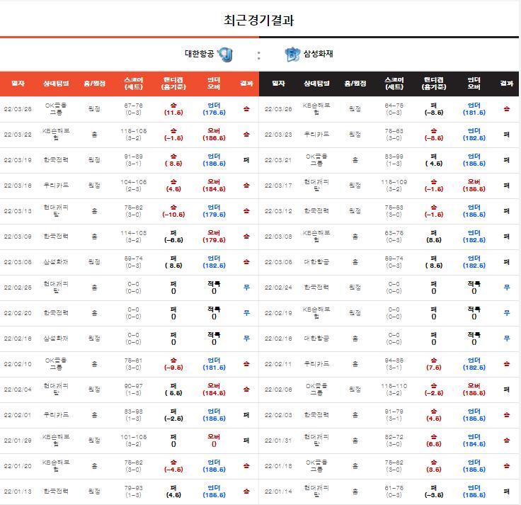Click 상대팀명 header in the black table
This screenshot has width=521, height=505.
point(316,84)
